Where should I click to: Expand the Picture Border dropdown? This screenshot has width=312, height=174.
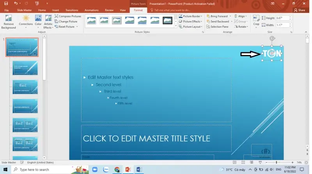[x=202, y=16]
